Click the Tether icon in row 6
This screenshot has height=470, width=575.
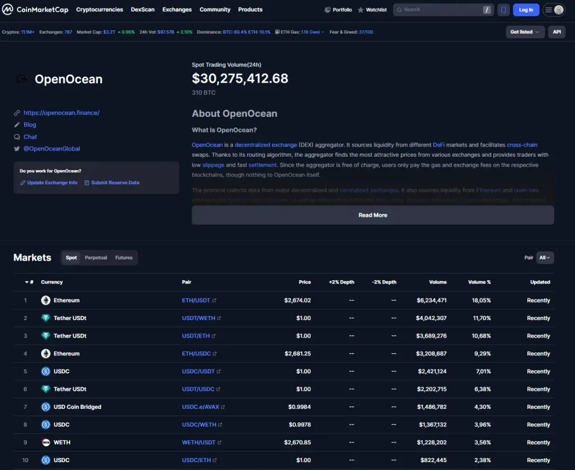pos(45,389)
